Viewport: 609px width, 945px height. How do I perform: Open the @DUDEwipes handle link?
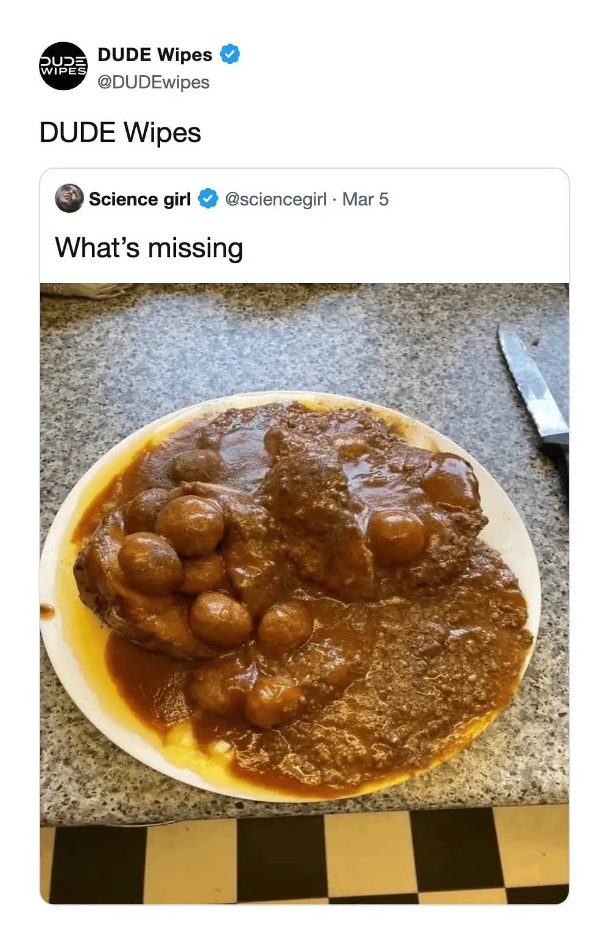point(152,81)
